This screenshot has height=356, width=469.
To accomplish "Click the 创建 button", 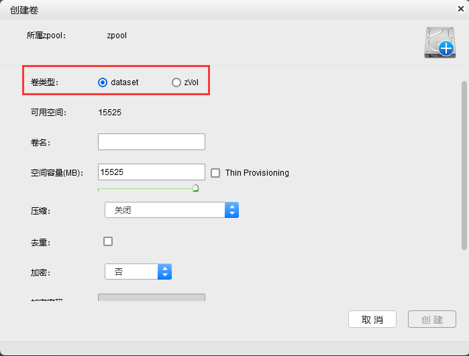I will 431,319.
